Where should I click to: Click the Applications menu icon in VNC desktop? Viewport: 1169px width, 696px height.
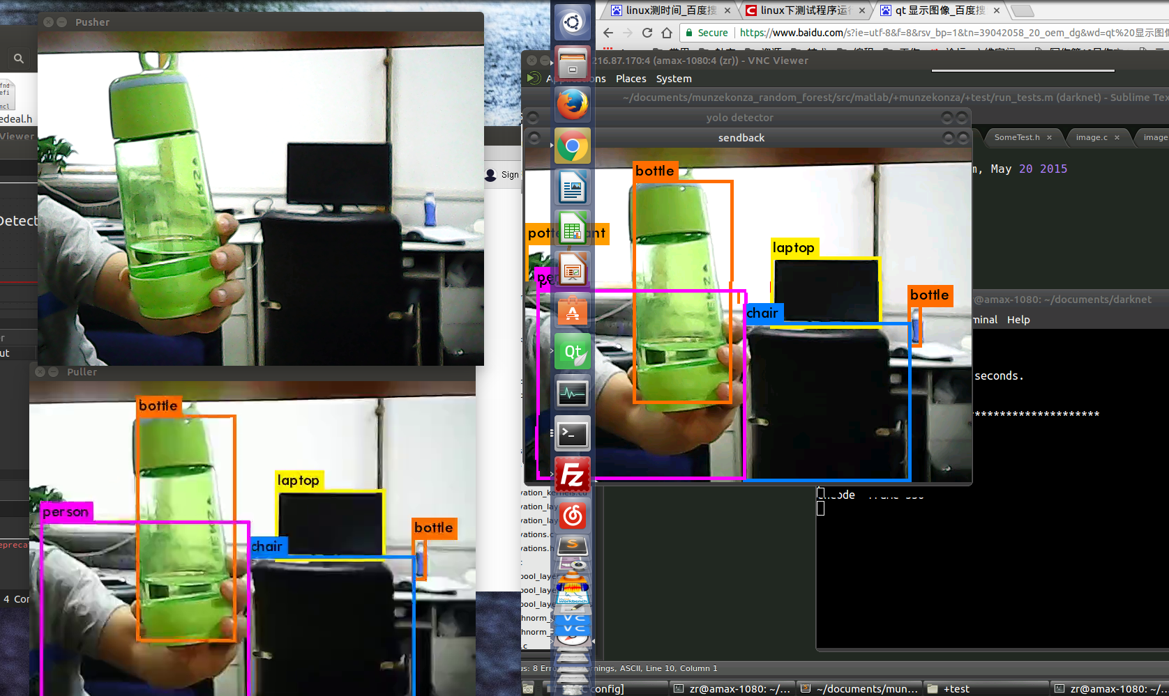click(534, 78)
